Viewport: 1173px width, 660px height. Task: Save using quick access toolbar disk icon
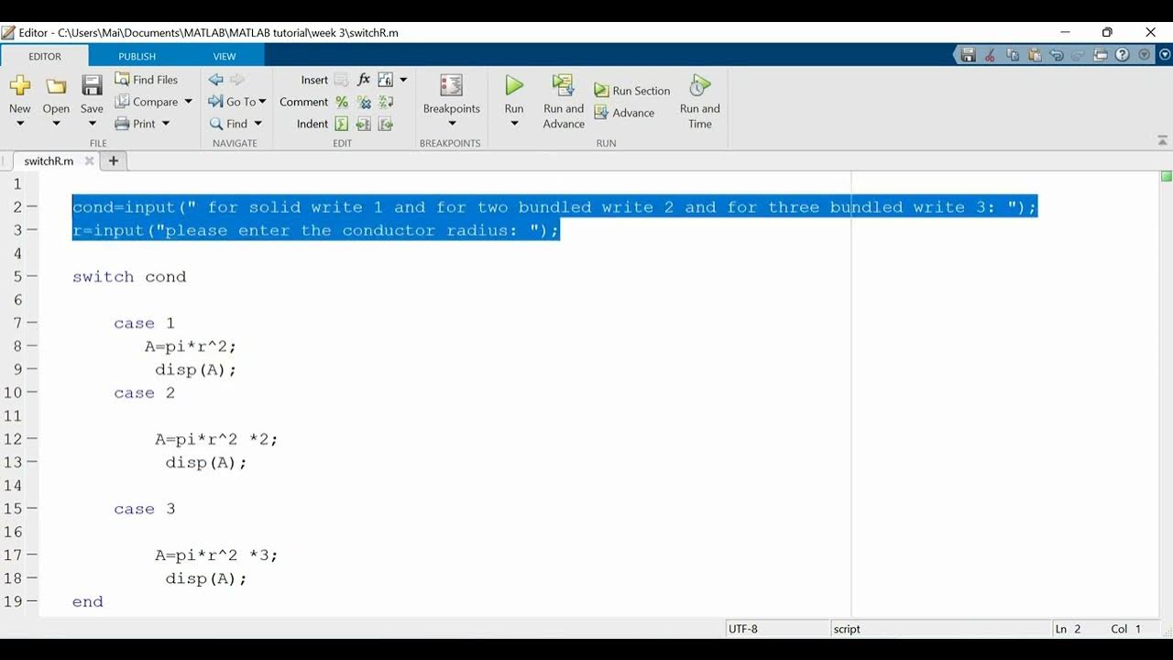coord(968,55)
